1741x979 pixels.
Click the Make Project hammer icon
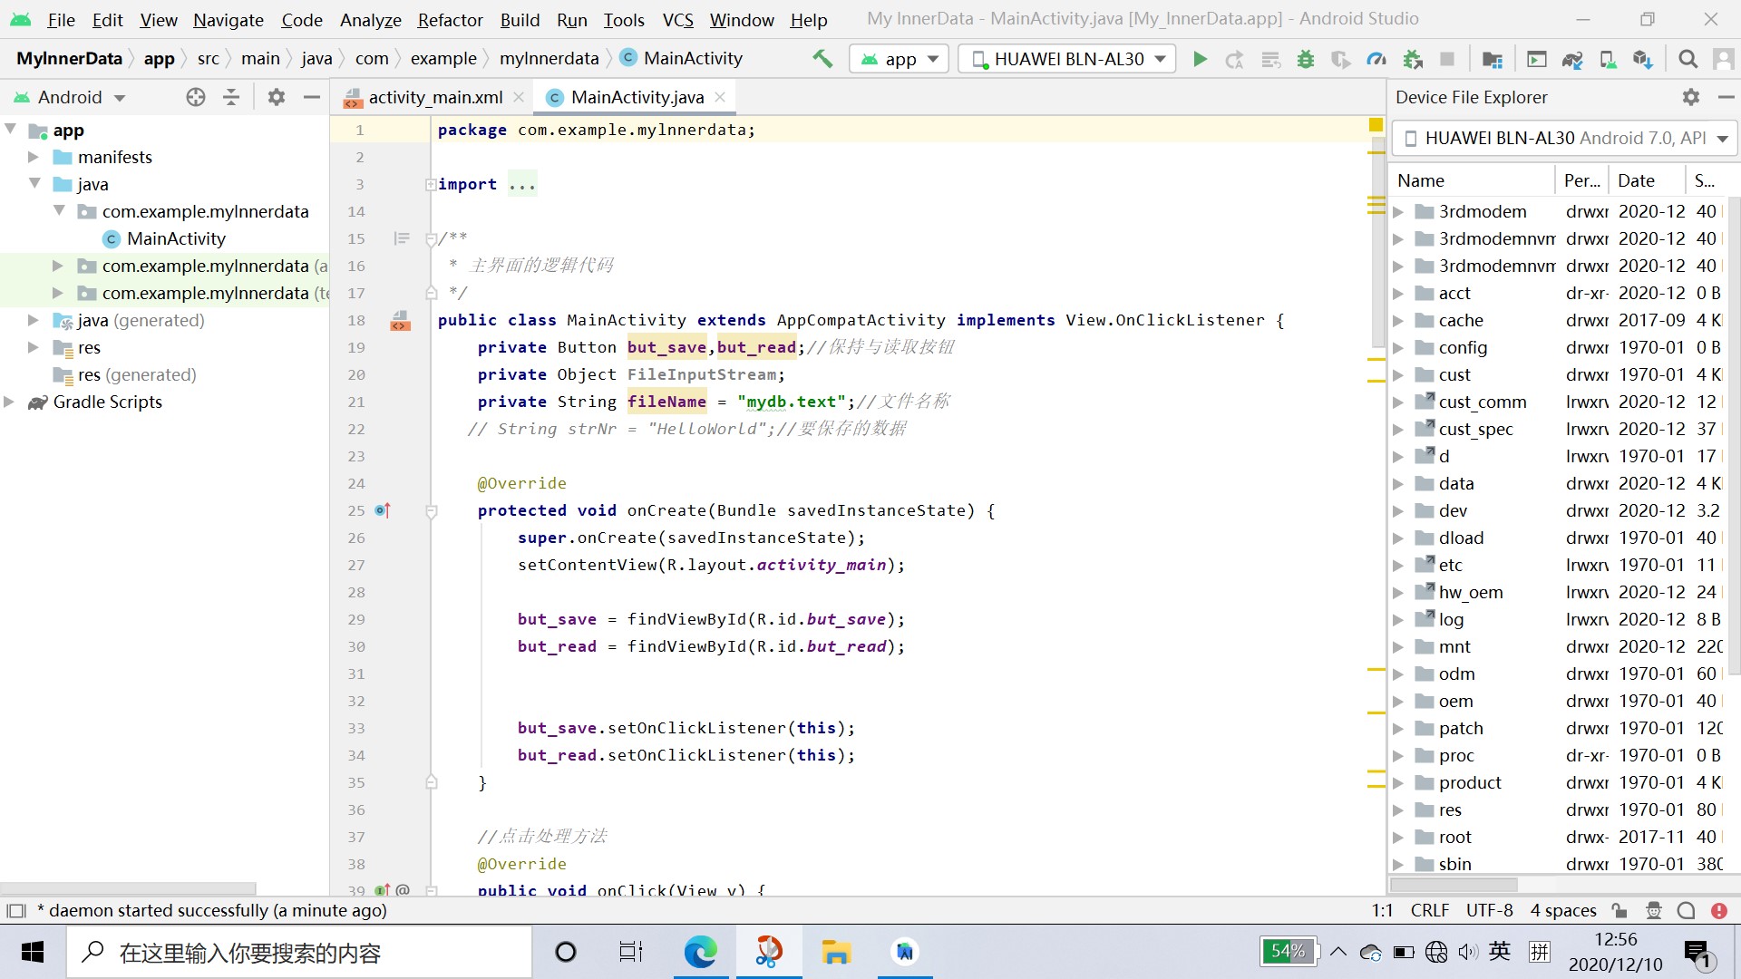coord(822,59)
